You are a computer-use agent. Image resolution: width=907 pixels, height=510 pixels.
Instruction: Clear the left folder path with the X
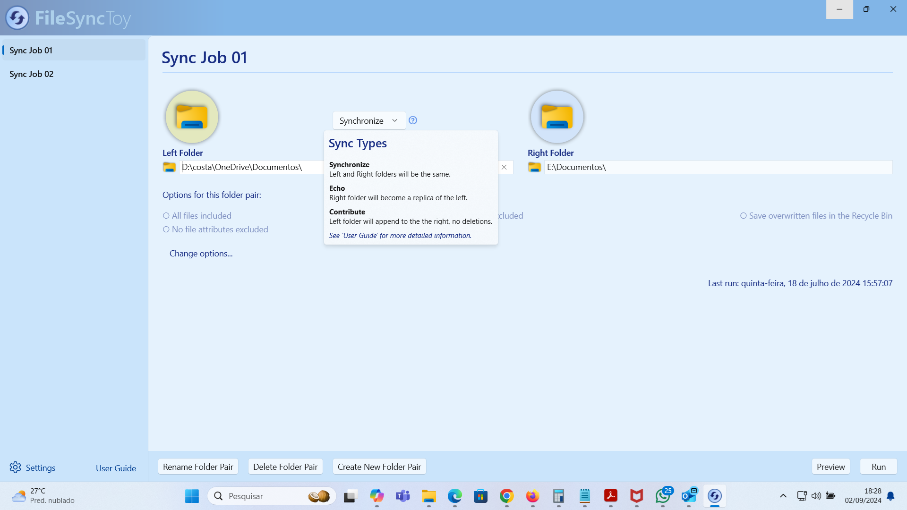(504, 167)
